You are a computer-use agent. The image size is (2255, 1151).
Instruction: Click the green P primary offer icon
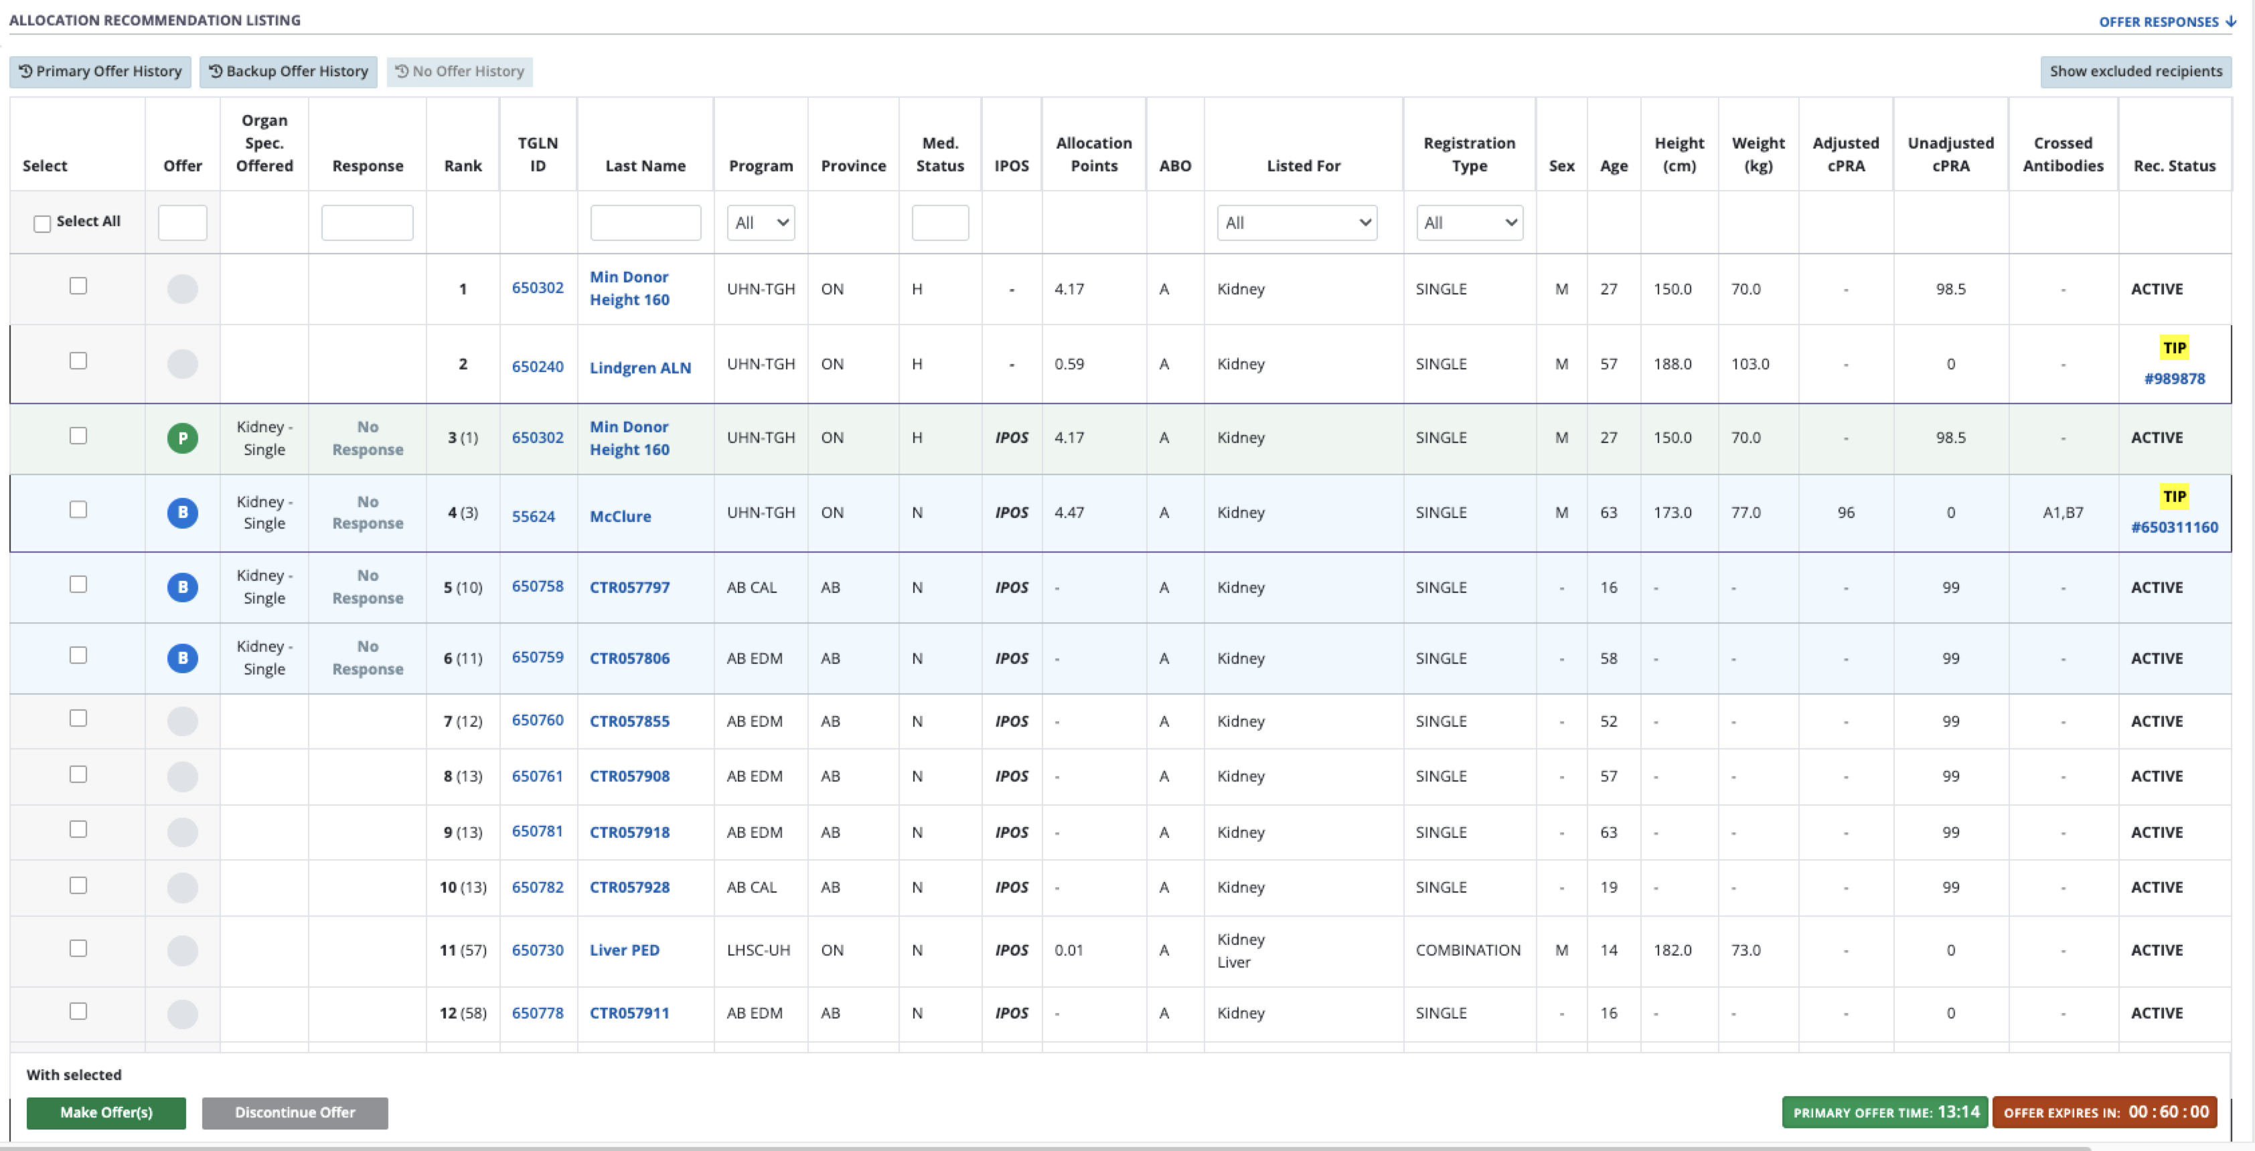pos(182,438)
